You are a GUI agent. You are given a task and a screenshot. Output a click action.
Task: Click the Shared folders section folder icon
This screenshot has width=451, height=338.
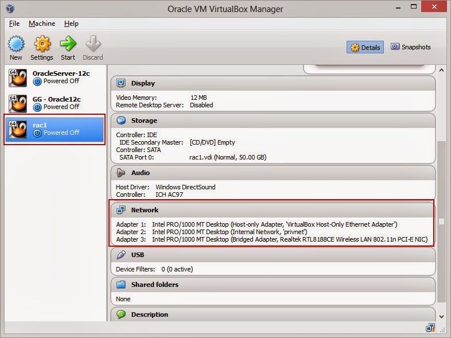(x=121, y=285)
